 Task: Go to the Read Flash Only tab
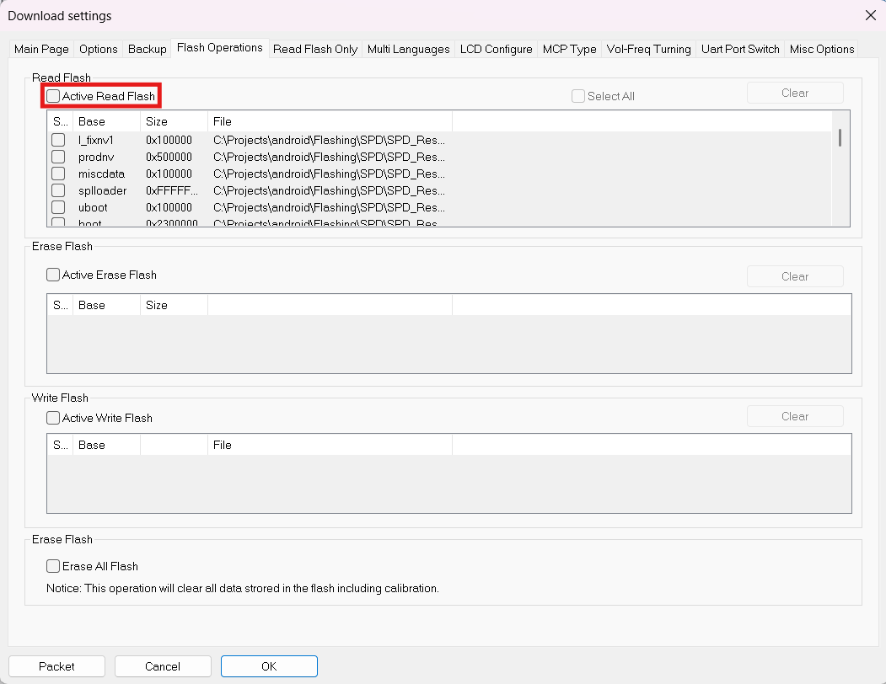pos(315,49)
